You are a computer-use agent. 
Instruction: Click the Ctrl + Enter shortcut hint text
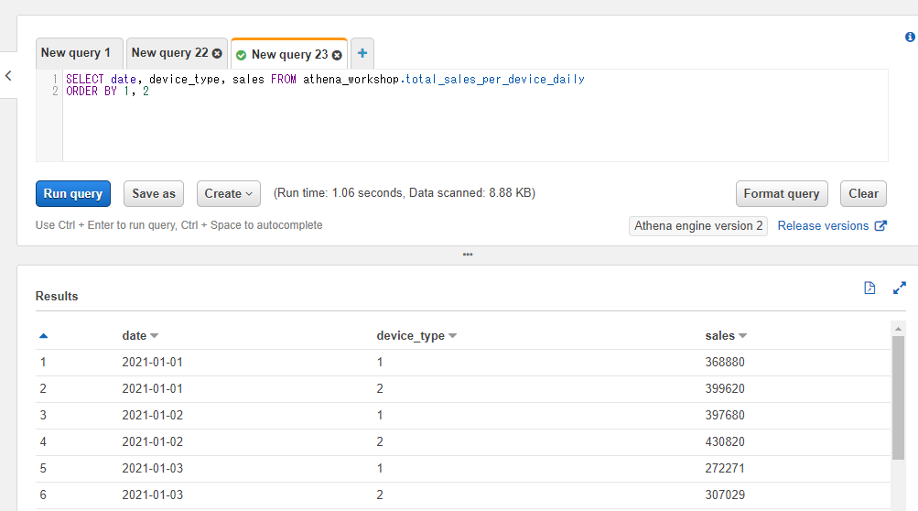click(178, 225)
